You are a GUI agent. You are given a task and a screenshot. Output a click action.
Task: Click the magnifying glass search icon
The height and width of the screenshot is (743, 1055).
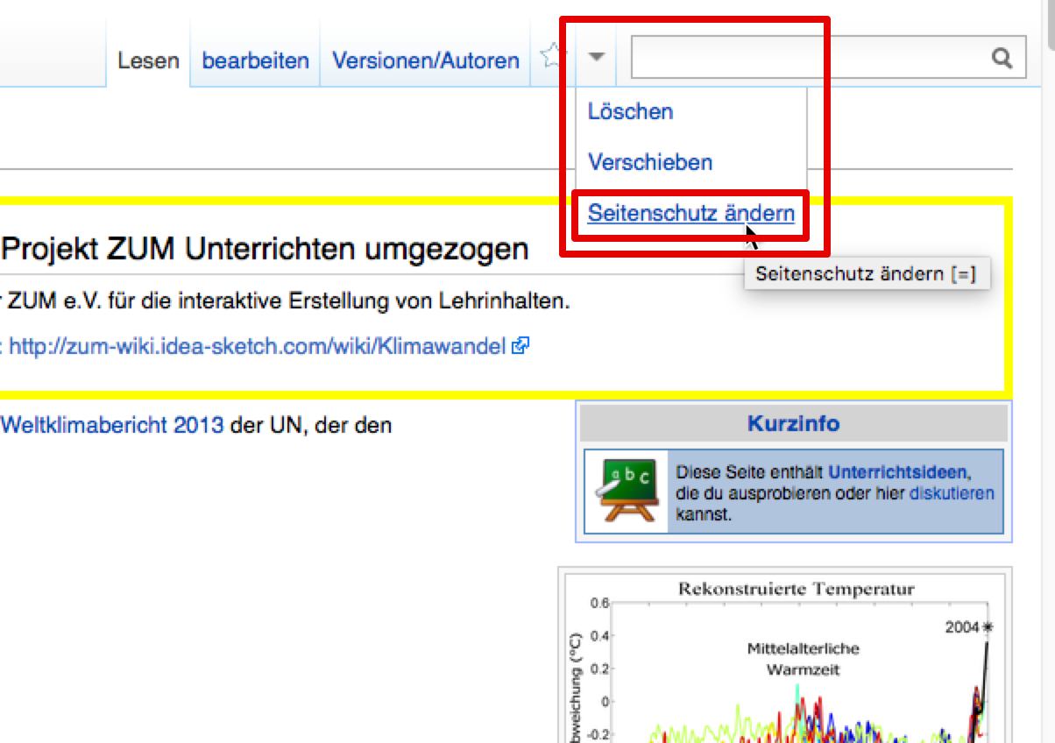coord(1001,58)
